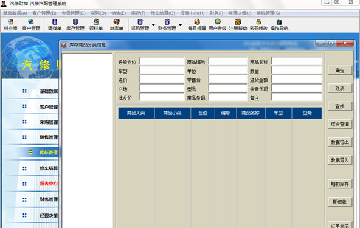Select 采购管理 in the left sidebar

pyautogui.click(x=49, y=122)
